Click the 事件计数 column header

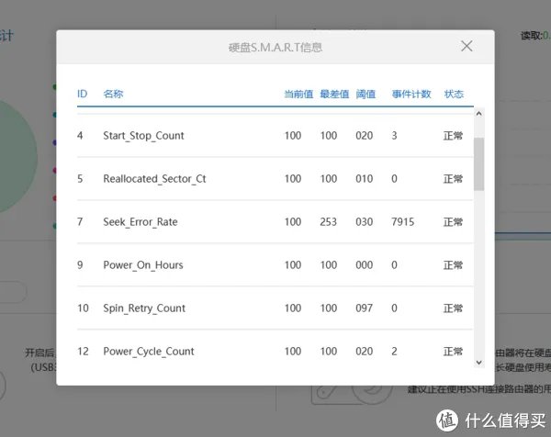click(411, 94)
